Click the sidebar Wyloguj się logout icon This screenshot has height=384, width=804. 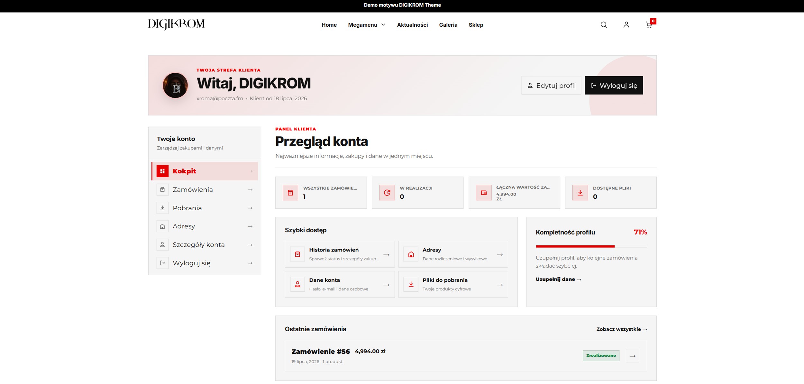click(x=162, y=263)
